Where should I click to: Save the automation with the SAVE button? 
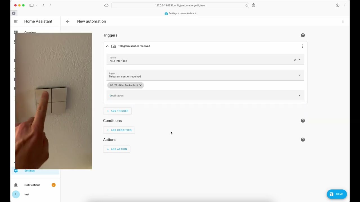[x=337, y=194]
